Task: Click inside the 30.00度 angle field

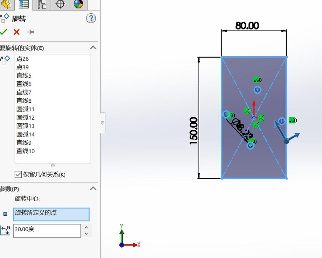Action: point(44,231)
